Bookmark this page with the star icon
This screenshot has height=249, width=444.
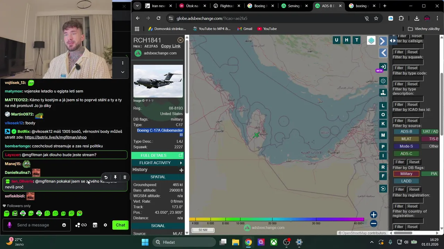[376, 18]
